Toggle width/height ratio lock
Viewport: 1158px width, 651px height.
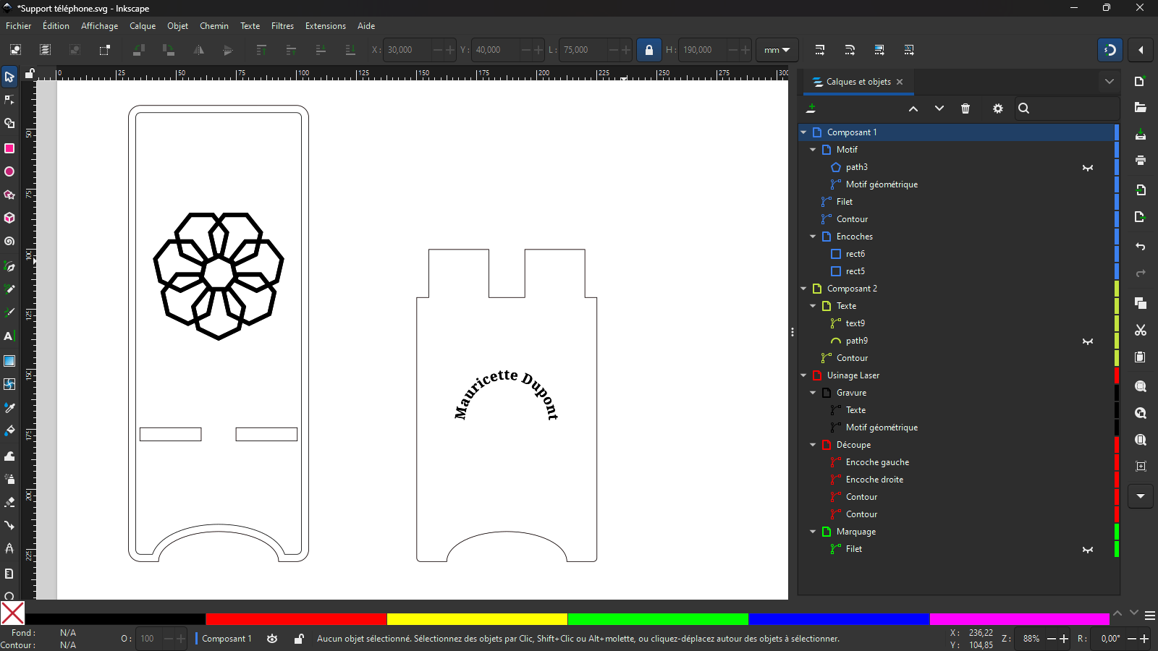[648, 50]
